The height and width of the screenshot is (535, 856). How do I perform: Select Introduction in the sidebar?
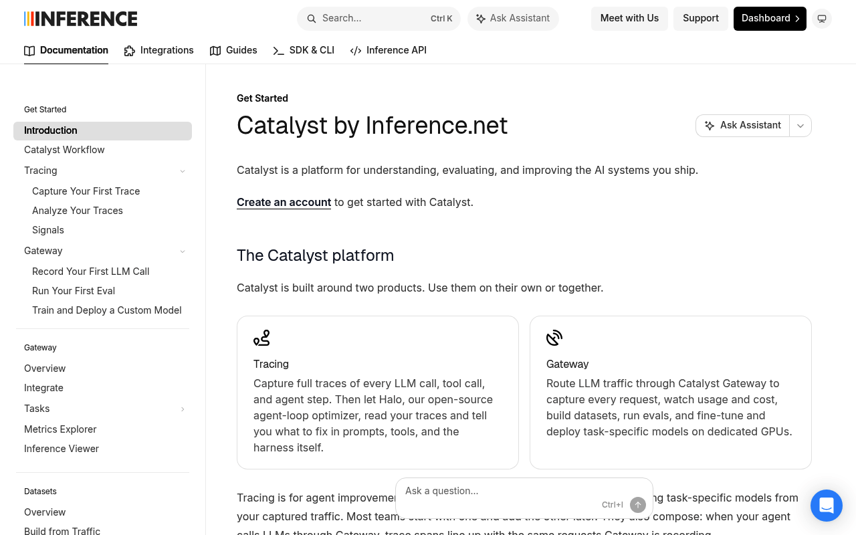102,131
